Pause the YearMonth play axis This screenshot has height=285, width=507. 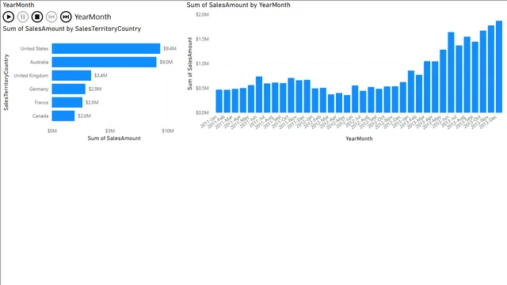[x=23, y=17]
